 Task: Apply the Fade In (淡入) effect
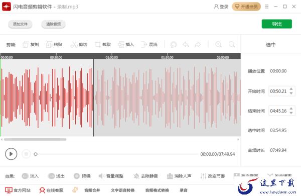click(30, 176)
